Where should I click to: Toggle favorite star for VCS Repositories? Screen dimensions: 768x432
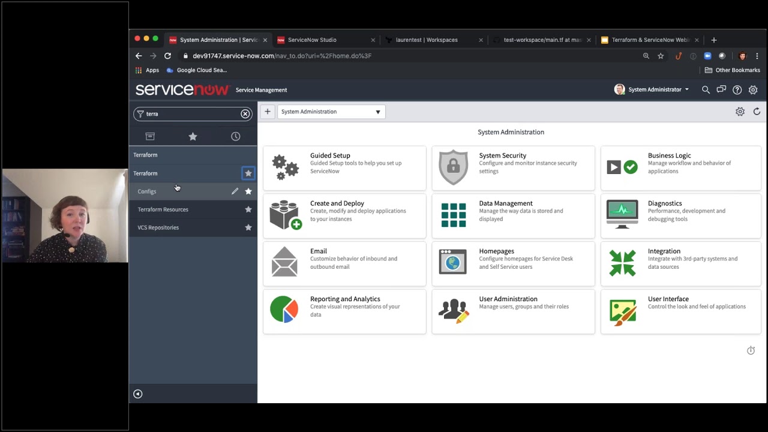pos(248,227)
